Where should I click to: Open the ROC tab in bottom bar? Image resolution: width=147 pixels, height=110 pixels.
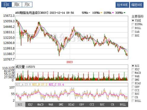[102, 105]
